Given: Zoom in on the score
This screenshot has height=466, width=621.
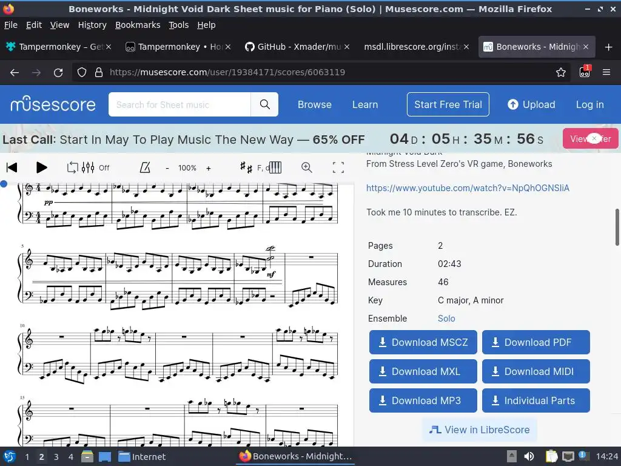Looking at the screenshot, I should point(306,167).
